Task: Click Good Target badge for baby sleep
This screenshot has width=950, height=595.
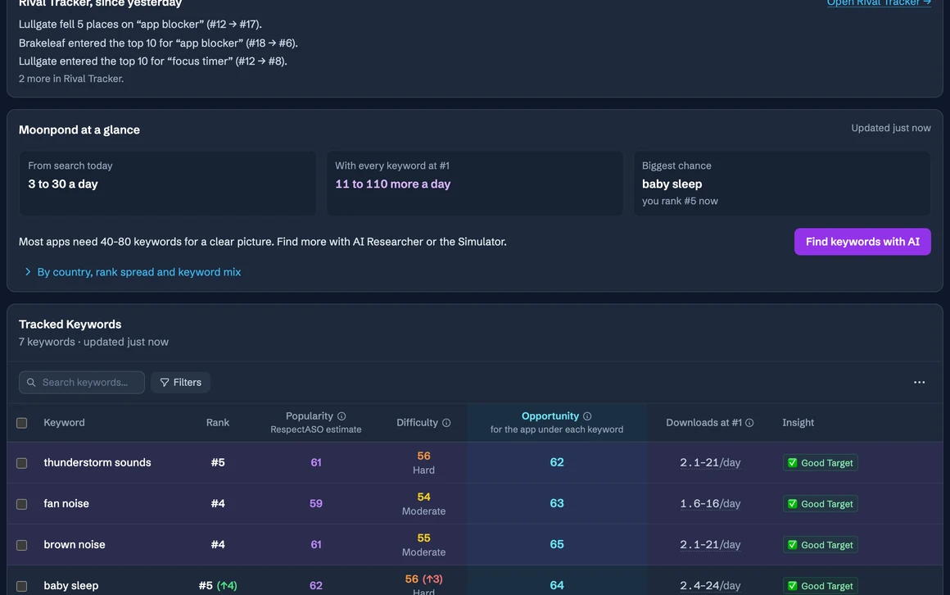Action: (x=820, y=586)
